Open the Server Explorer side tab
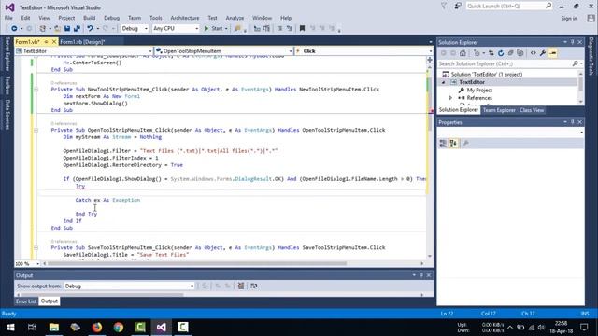 7,54
